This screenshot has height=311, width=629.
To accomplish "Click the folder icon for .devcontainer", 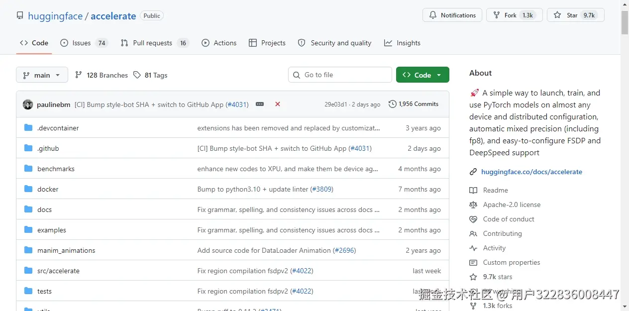I will 28,128.
